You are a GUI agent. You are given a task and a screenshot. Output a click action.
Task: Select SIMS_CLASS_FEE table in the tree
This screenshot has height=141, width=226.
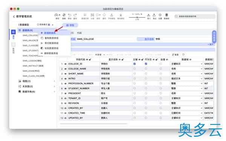pyautogui.click(x=34, y=76)
